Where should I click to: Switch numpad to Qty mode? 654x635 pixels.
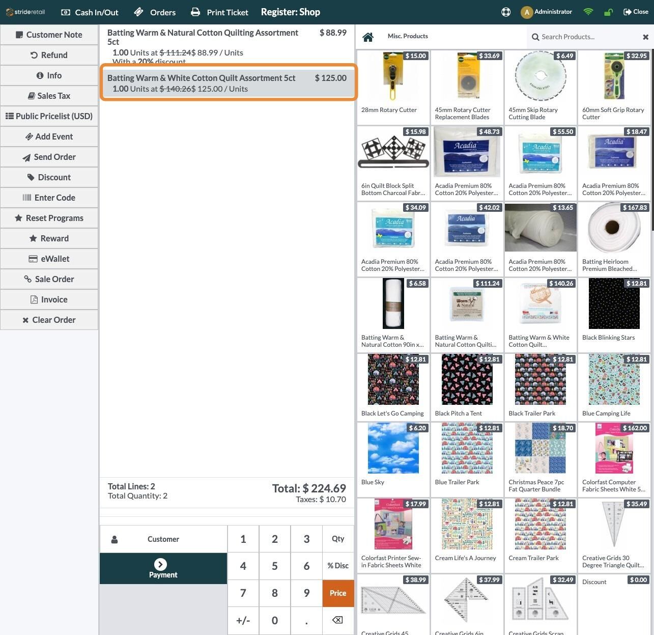coord(338,539)
